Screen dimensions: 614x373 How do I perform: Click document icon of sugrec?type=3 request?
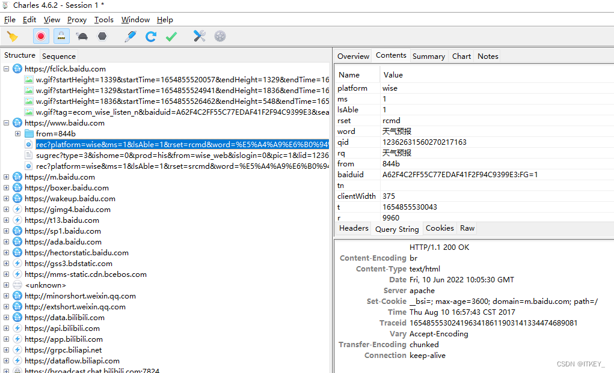point(29,155)
